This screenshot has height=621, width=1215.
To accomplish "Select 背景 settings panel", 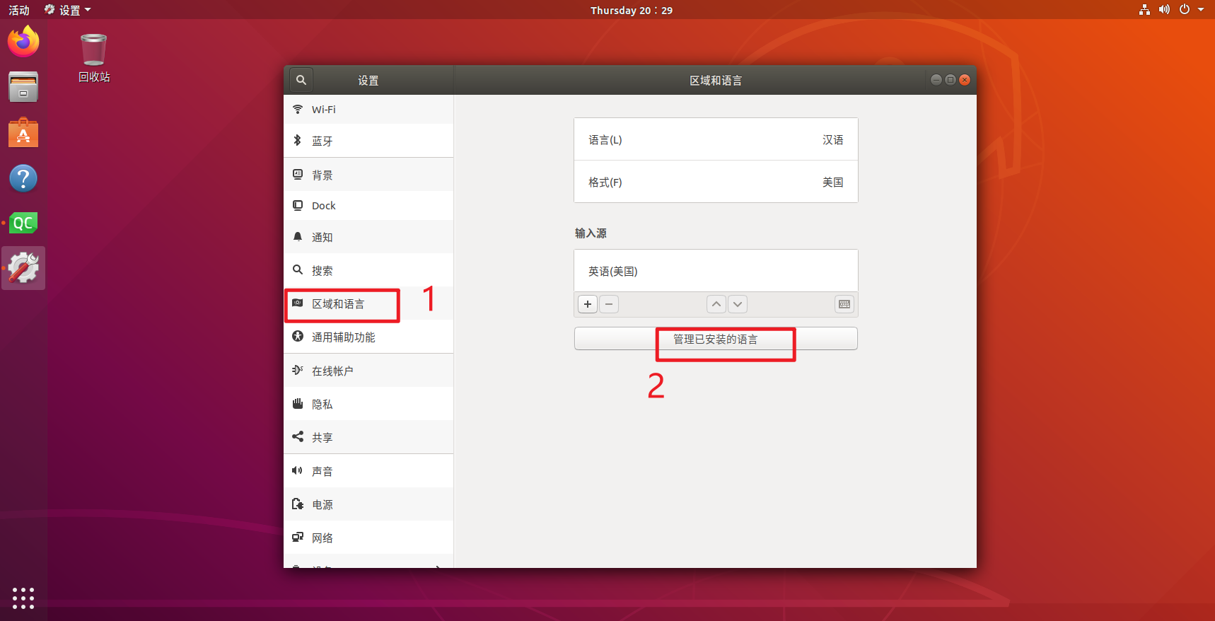I will coord(368,175).
